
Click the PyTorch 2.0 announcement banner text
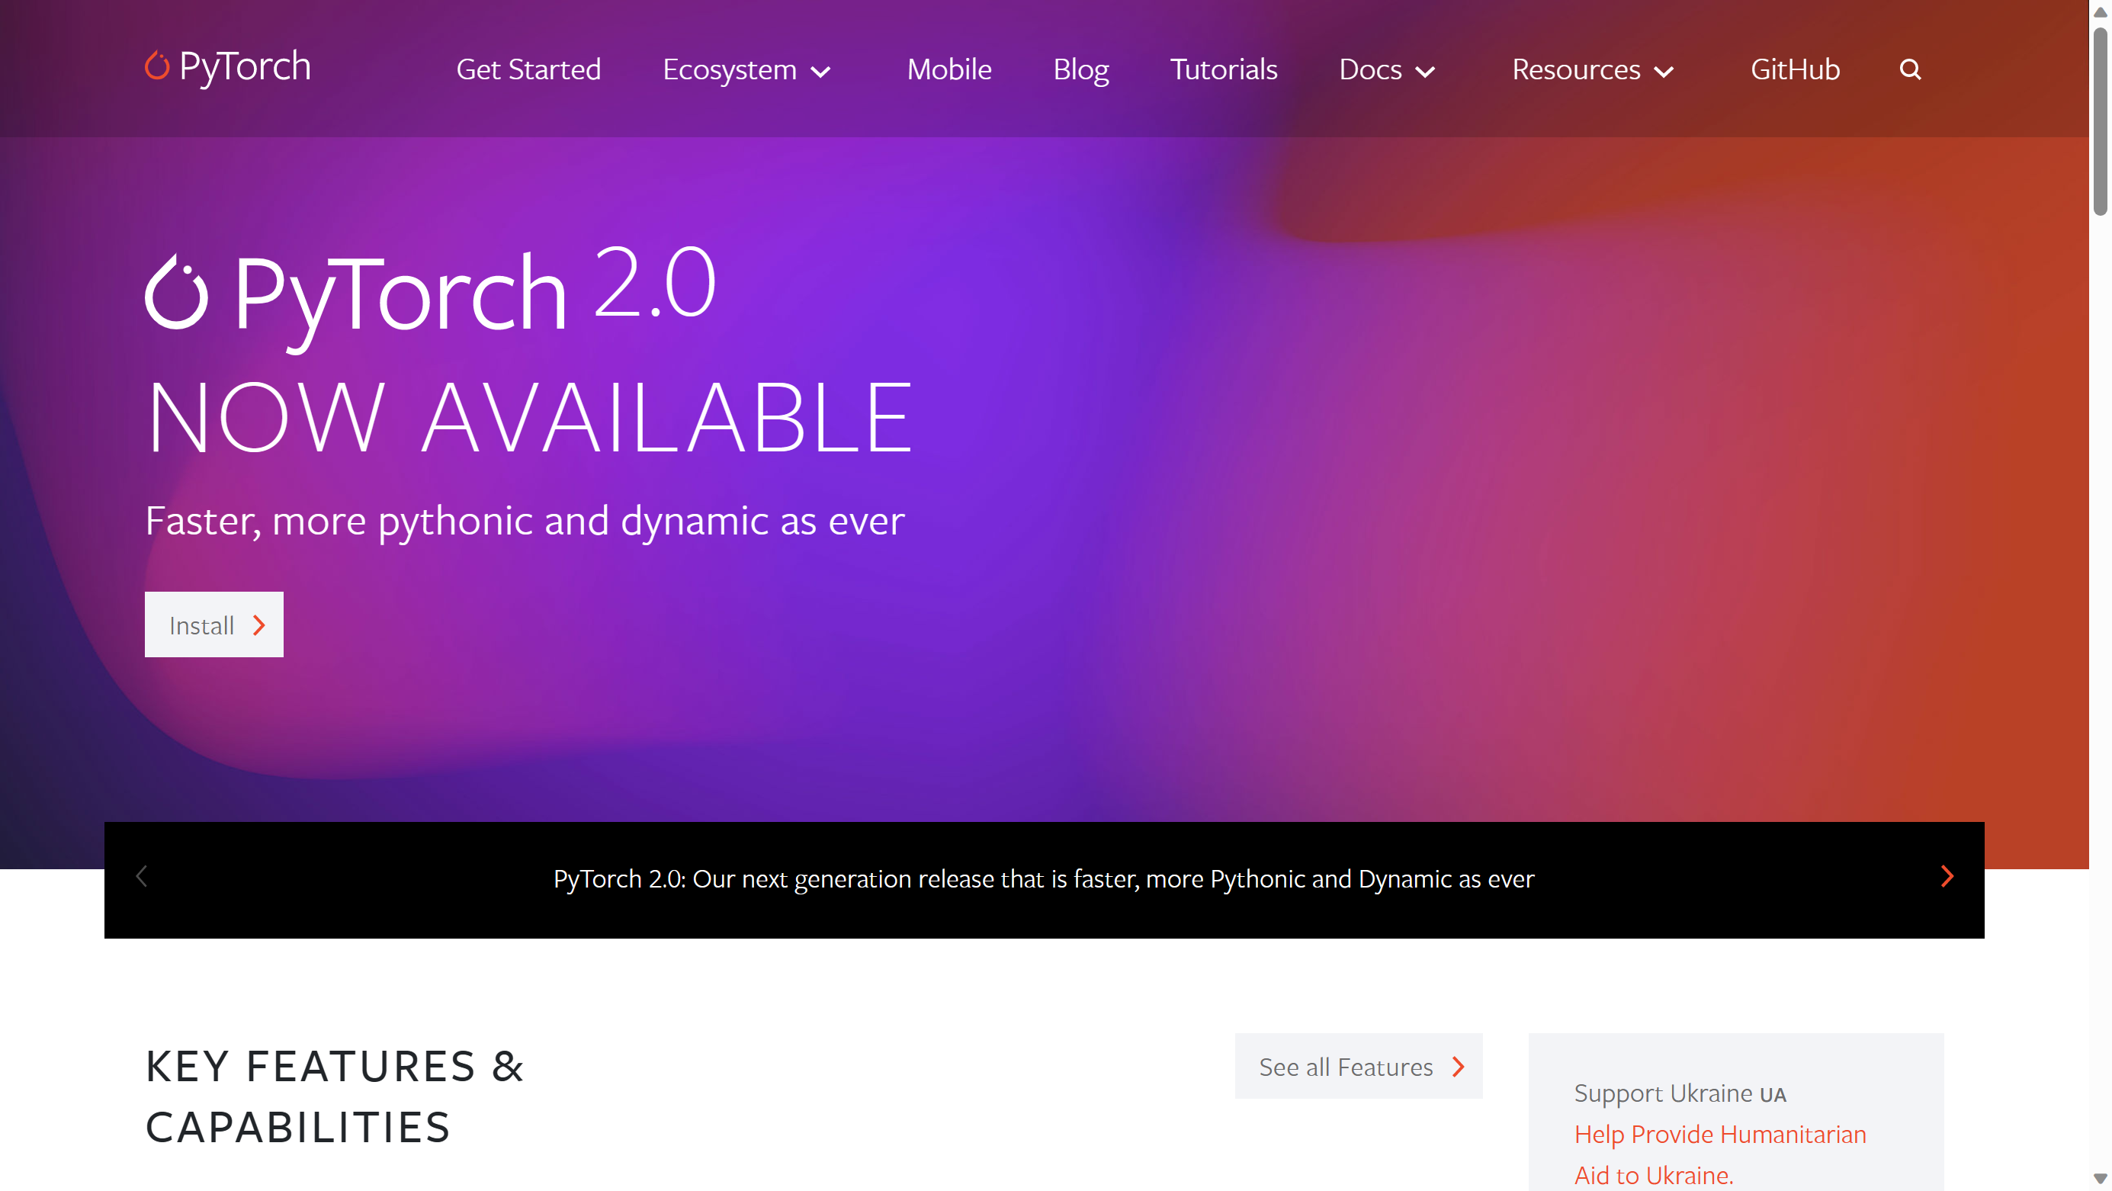(x=1044, y=878)
